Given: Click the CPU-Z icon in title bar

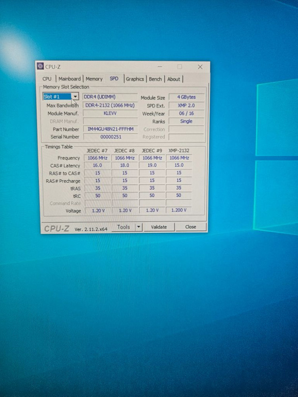Looking at the screenshot, I should (x=40, y=66).
